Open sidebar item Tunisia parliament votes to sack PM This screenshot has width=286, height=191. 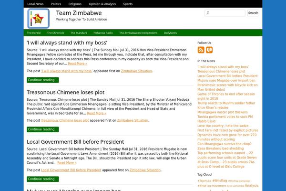[x=225, y=119]
